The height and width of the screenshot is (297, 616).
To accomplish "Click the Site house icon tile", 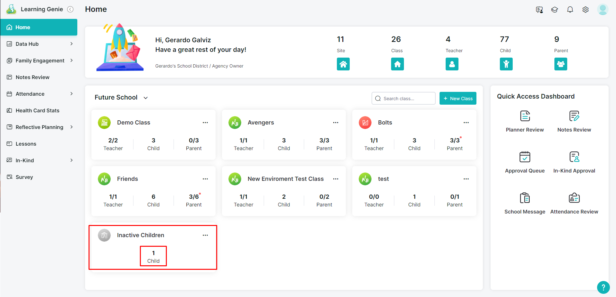I will click(x=343, y=64).
